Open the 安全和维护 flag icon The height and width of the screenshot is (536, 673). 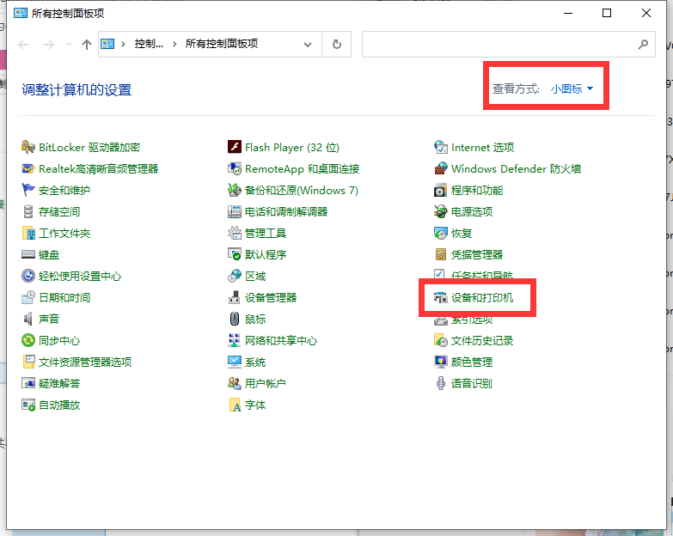click(28, 191)
